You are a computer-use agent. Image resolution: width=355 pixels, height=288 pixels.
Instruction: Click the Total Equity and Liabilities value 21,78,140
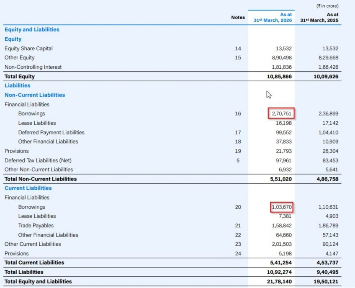280,281
